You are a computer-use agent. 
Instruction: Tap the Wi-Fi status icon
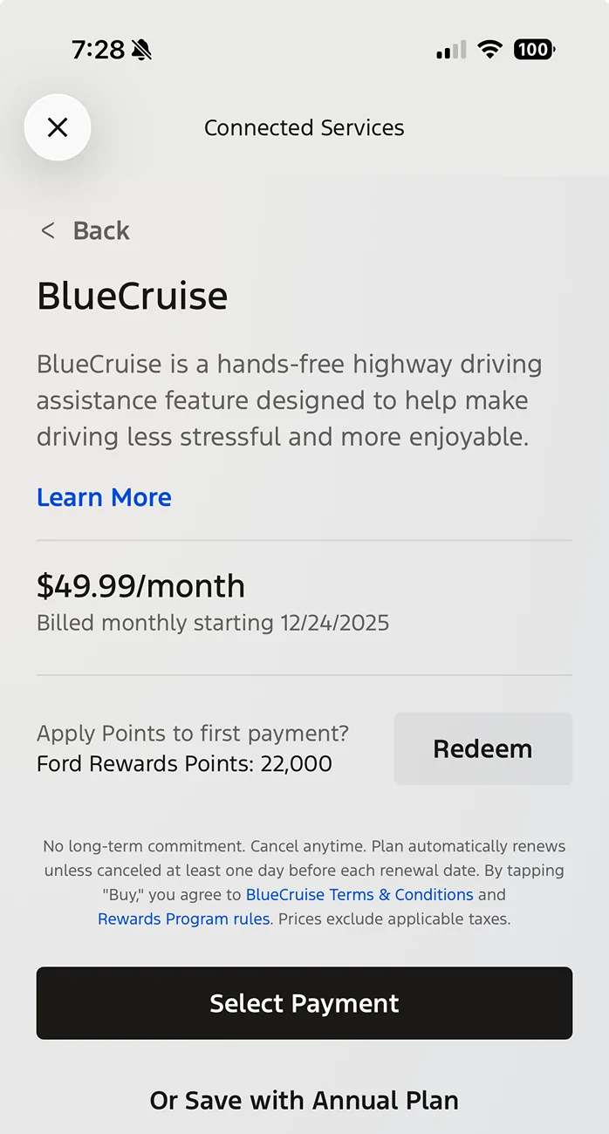tap(489, 50)
